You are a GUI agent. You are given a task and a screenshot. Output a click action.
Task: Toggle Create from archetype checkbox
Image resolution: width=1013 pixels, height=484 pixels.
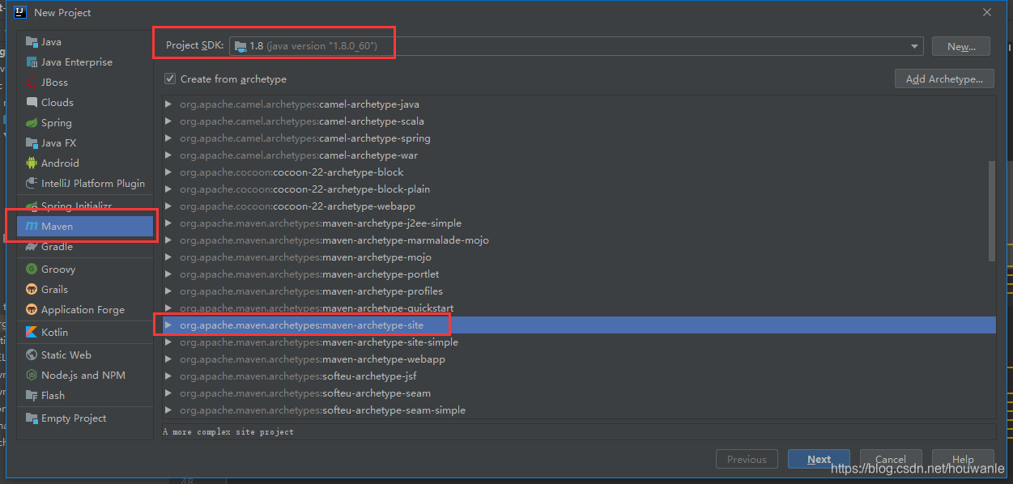tap(170, 79)
